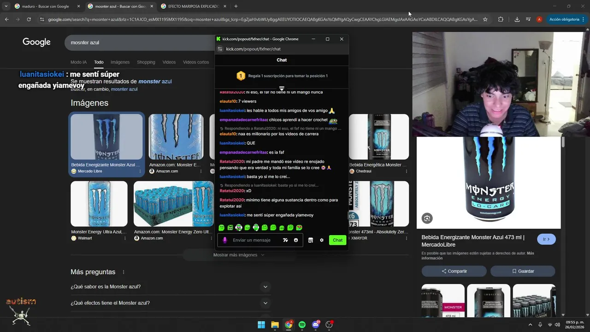The height and width of the screenshot is (332, 590).
Task: Select the 'Shopping' search tab
Action: point(146,62)
